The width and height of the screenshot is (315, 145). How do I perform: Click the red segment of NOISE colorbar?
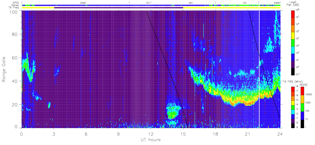tap(303, 91)
